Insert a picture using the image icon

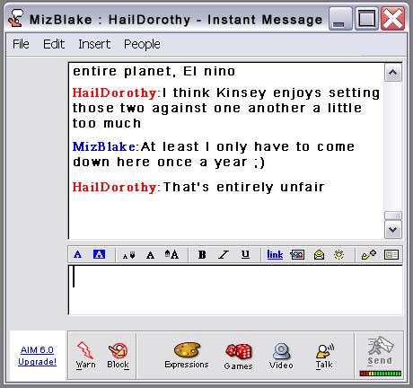297,255
